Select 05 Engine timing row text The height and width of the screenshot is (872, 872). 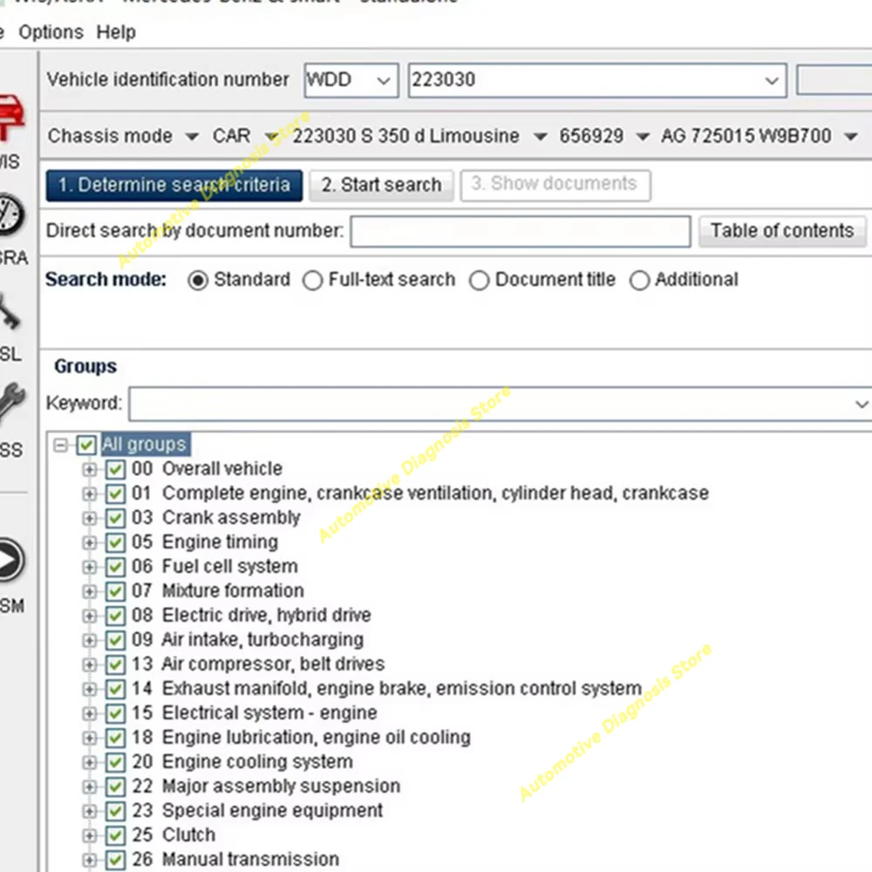(x=205, y=542)
